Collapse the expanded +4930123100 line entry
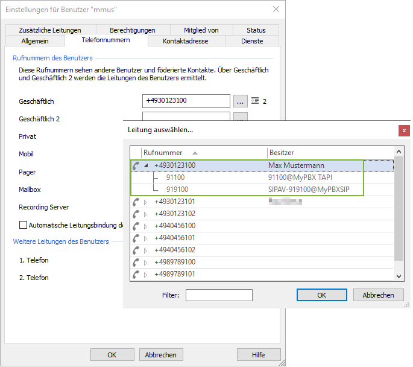 [x=145, y=165]
